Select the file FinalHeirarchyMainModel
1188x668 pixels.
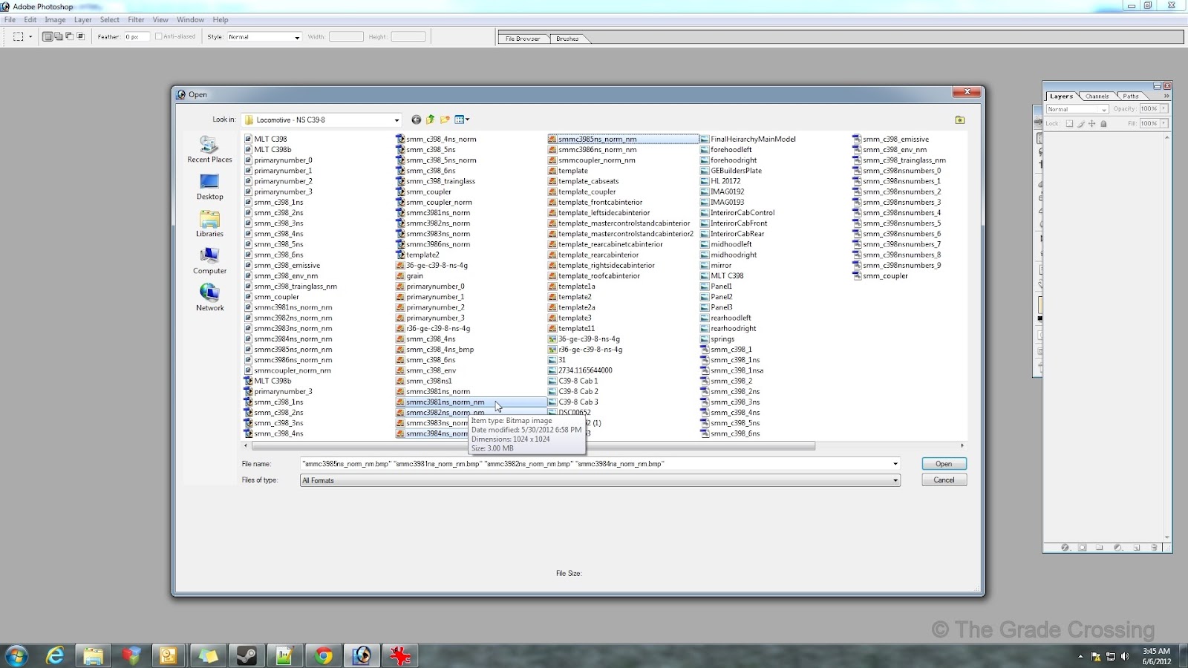(747, 139)
